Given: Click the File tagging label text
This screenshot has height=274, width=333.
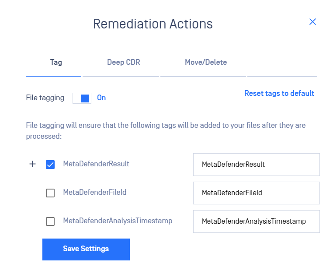Looking at the screenshot, I should click(x=45, y=98).
